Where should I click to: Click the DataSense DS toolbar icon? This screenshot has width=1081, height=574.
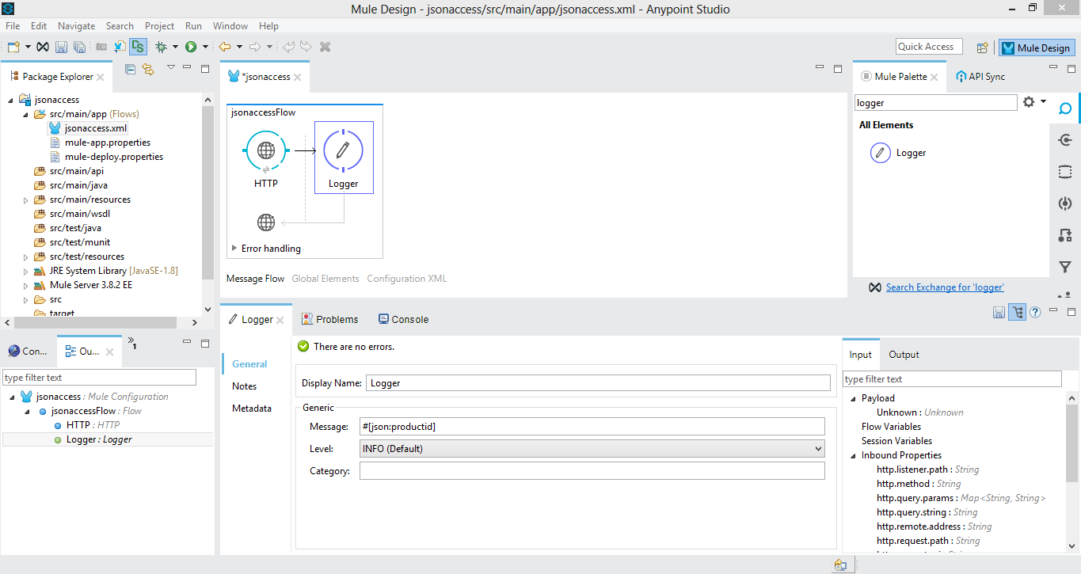(139, 48)
